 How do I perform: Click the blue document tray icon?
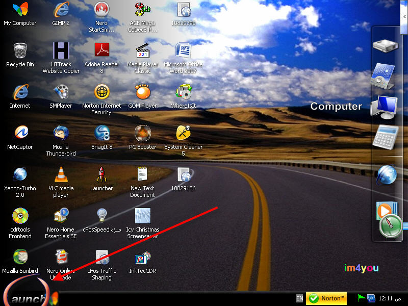click(371, 298)
